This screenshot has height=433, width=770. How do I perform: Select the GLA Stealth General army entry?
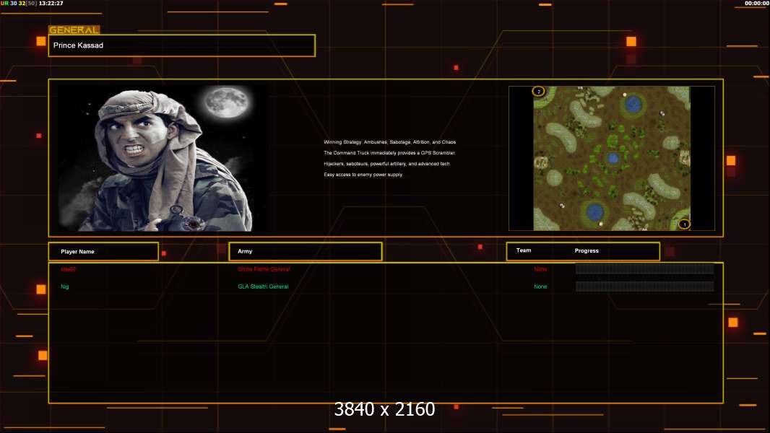(x=263, y=287)
